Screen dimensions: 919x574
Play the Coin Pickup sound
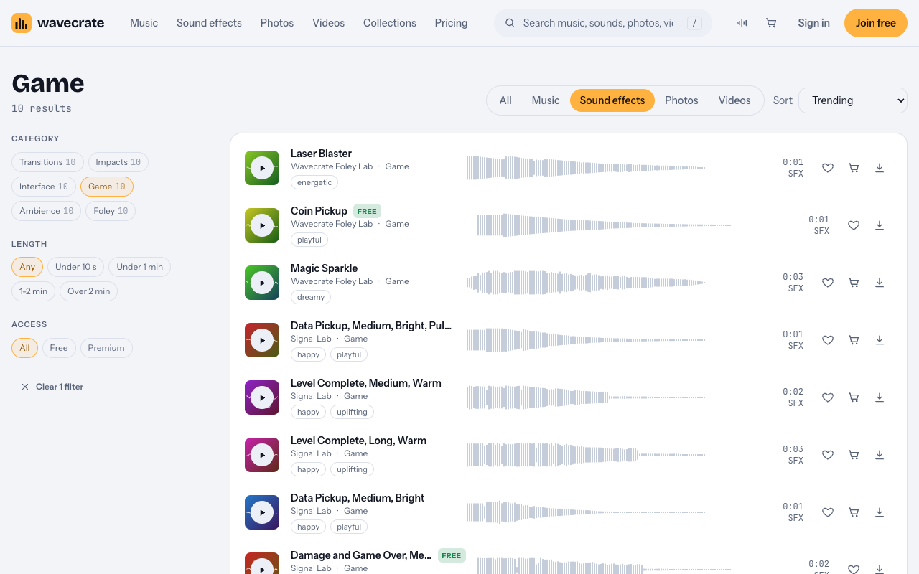[262, 225]
